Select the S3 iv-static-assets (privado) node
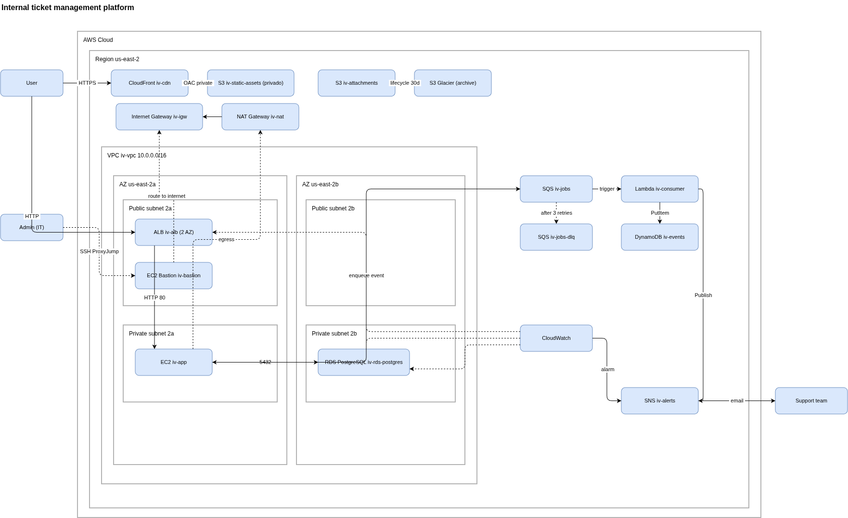 pyautogui.click(x=251, y=83)
